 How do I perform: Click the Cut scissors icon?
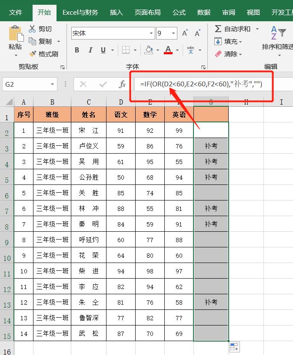tap(32, 29)
